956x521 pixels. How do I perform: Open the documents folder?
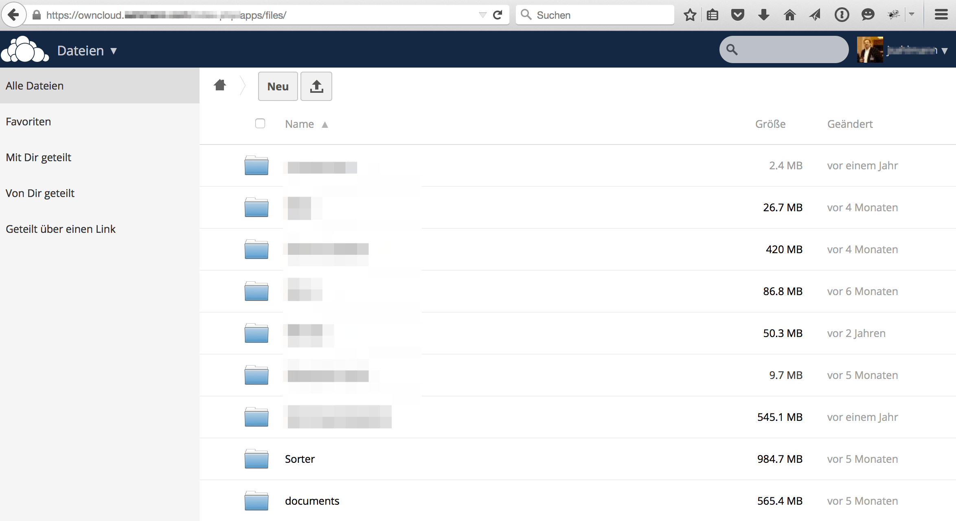coord(312,501)
